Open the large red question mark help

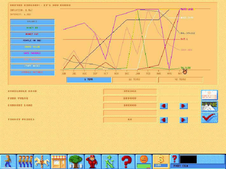(x=127, y=161)
